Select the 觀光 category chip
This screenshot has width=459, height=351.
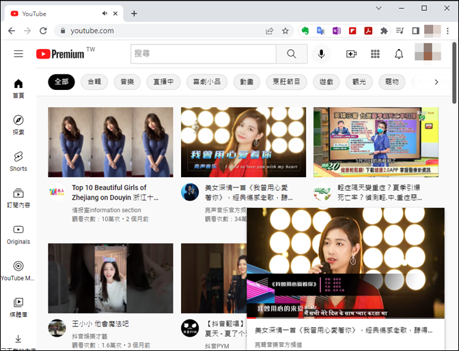pos(359,82)
